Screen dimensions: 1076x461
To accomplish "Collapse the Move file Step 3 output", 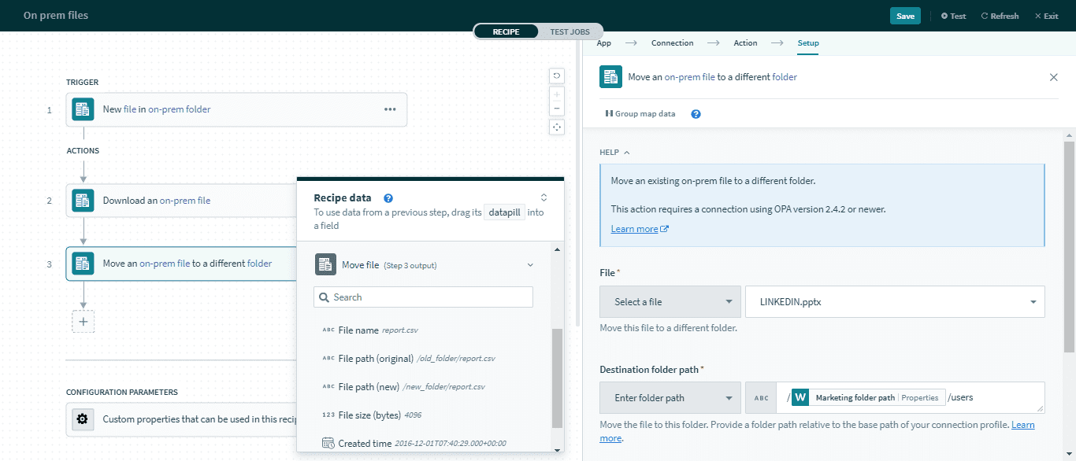I will pyautogui.click(x=530, y=265).
